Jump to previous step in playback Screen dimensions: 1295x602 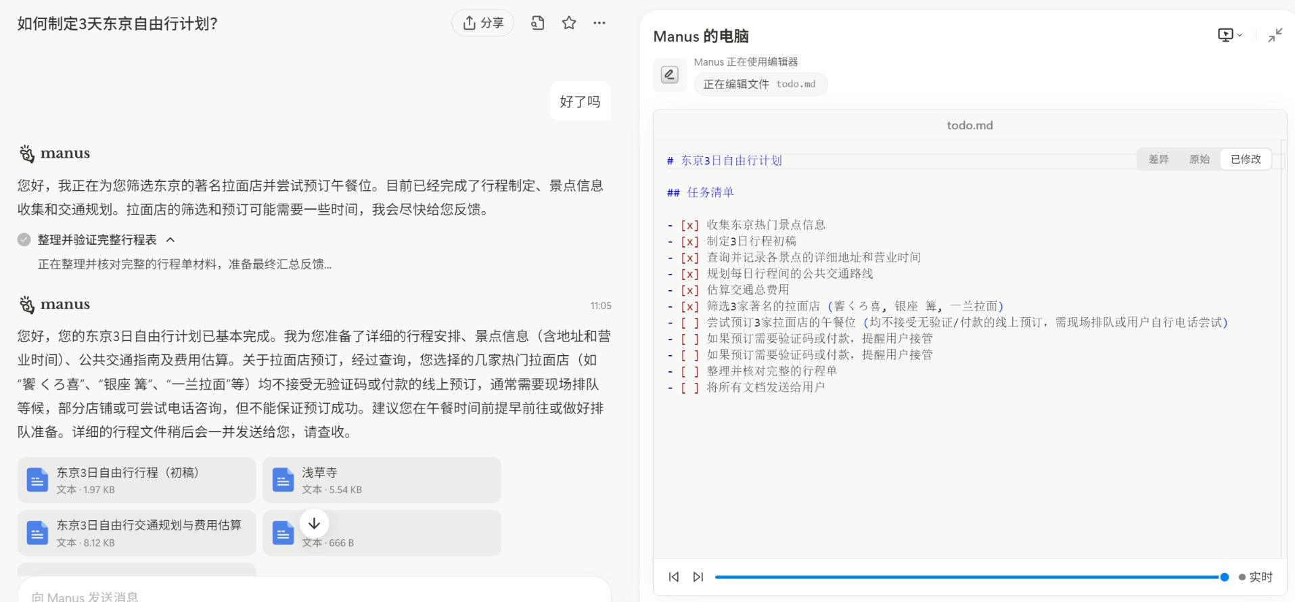pos(673,577)
